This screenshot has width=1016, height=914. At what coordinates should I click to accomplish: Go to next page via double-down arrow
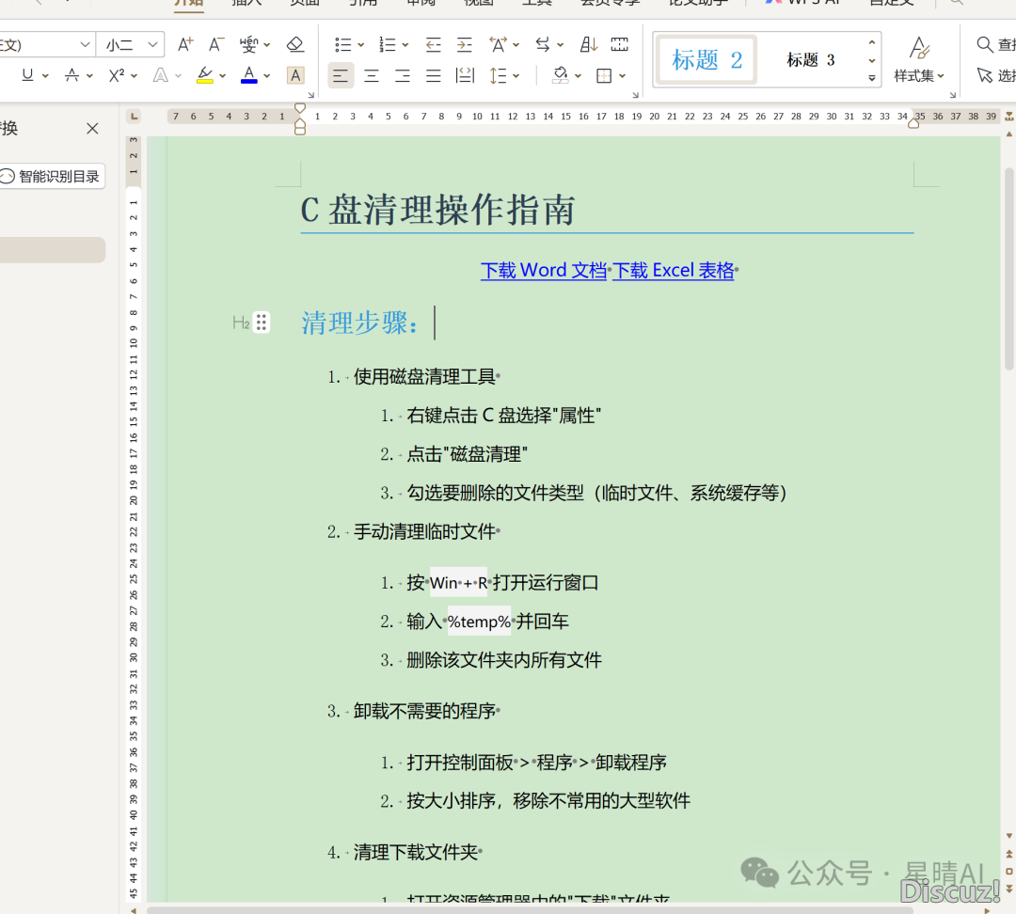point(1008,888)
